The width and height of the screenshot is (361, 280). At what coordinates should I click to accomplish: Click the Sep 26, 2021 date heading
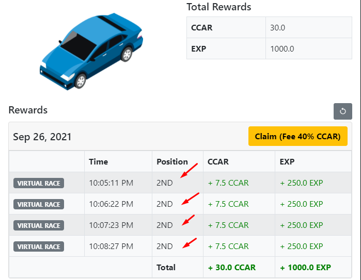coord(42,137)
